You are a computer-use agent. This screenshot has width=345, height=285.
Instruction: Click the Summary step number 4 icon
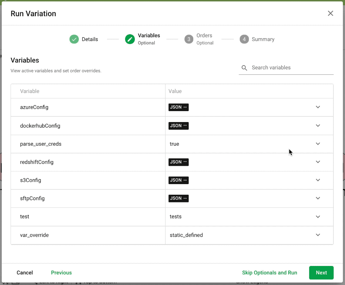(x=244, y=39)
